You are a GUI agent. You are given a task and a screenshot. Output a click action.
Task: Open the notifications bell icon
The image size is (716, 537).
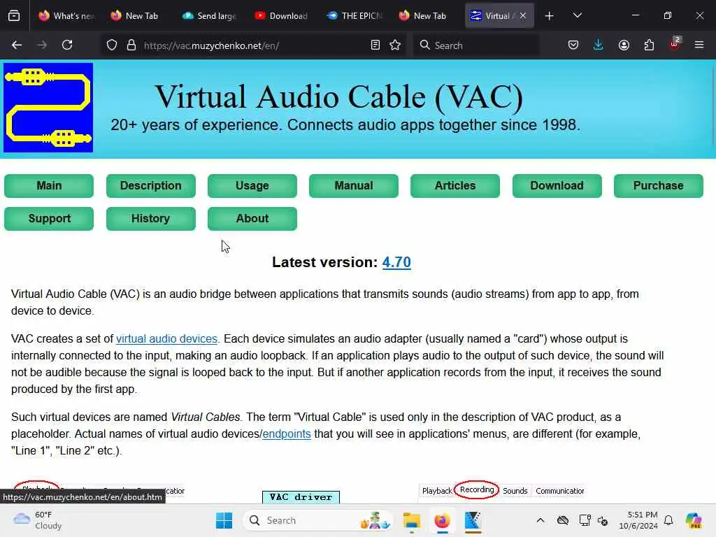[668, 520]
